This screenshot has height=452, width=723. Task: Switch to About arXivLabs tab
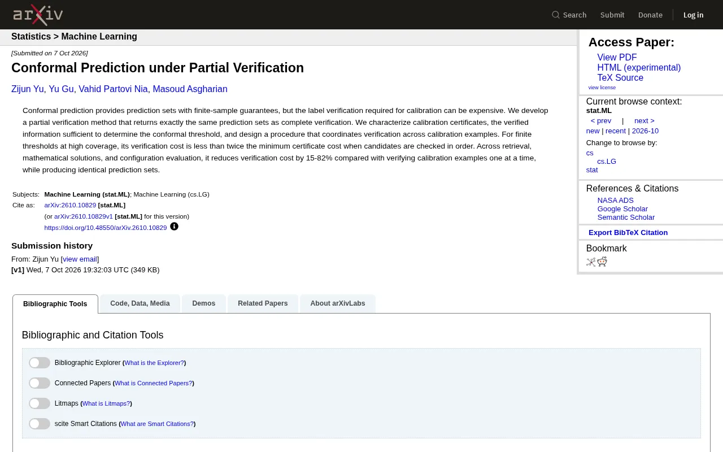[338, 303]
